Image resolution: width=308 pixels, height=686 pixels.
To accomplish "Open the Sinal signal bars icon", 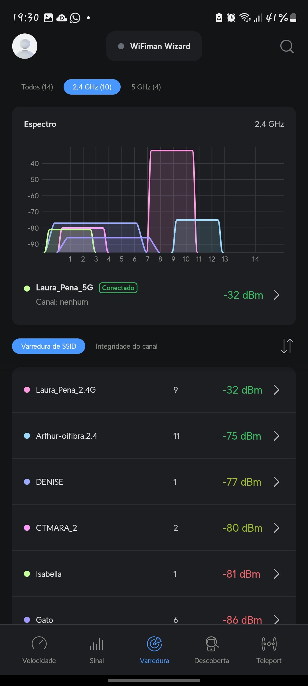I will [x=97, y=644].
